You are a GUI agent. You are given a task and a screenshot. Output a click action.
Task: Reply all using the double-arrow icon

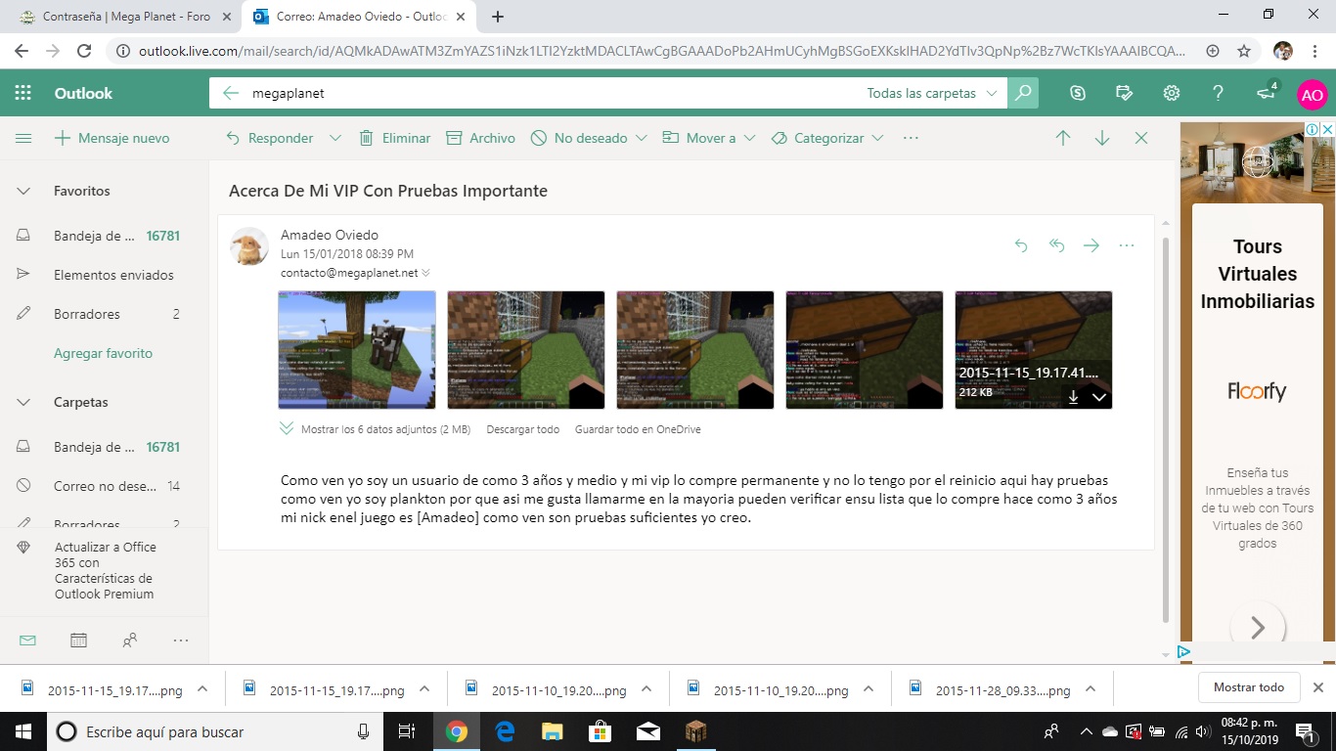(x=1056, y=245)
